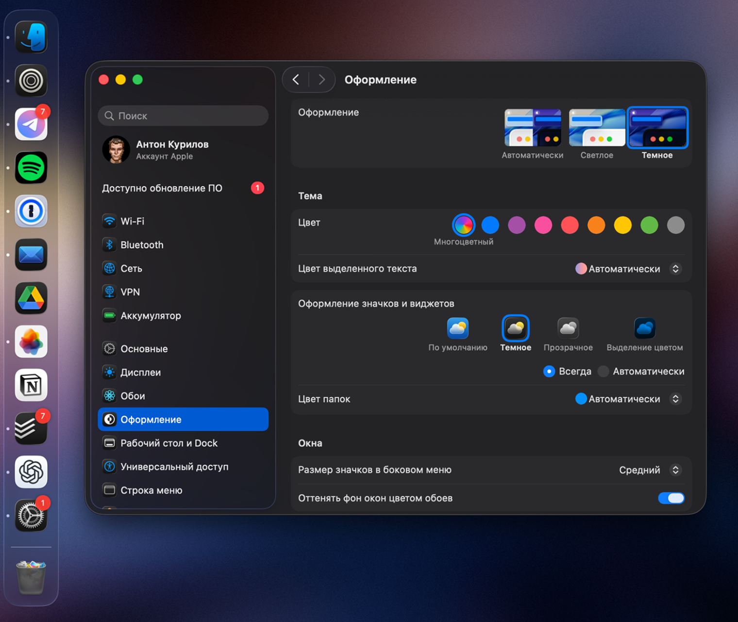Disable tinting window background with wallpaper color
The image size is (738, 622).
pyautogui.click(x=671, y=498)
